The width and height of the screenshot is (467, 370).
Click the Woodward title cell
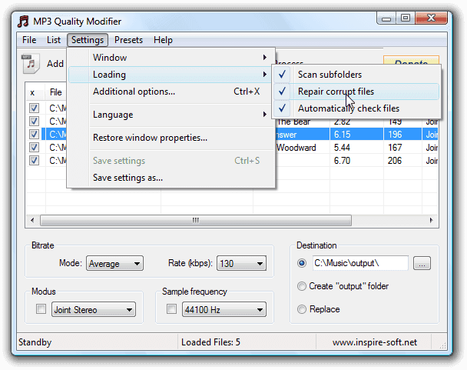pyautogui.click(x=302, y=148)
